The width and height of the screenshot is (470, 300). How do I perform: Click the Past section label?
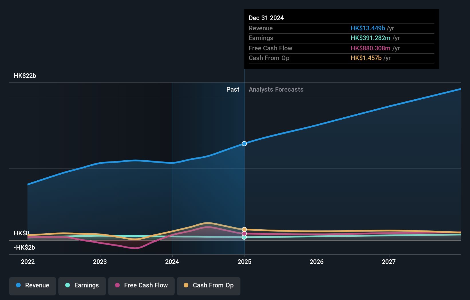233,90
